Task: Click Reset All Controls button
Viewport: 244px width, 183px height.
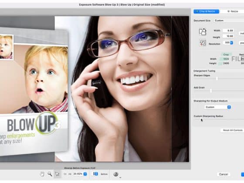Action: (x=232, y=130)
